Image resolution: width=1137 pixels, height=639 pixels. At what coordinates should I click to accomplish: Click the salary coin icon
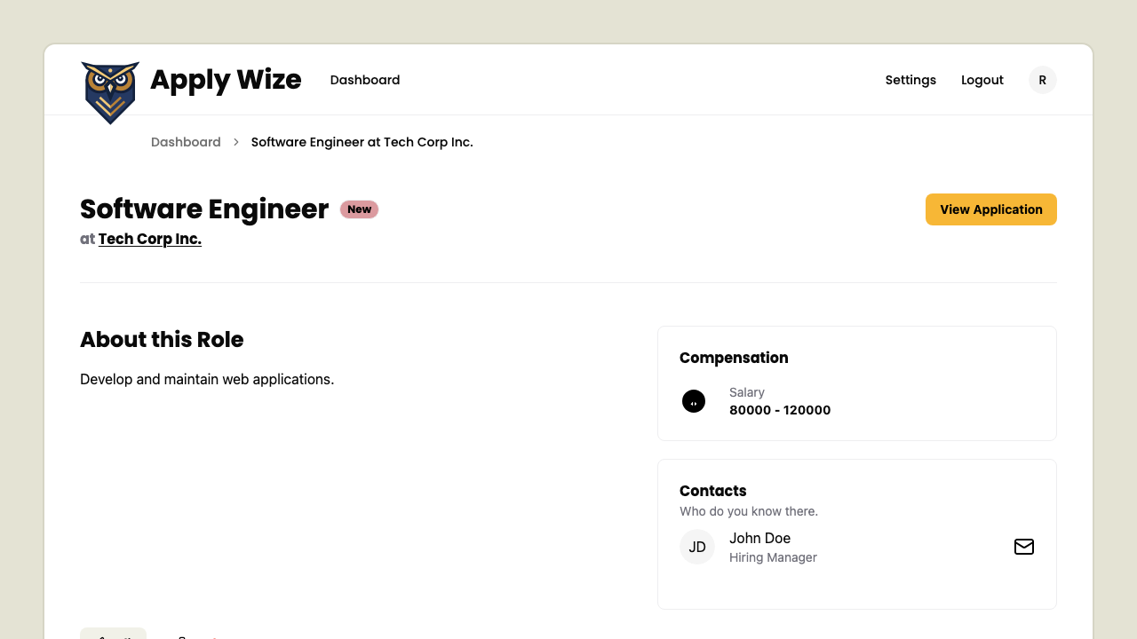tap(694, 401)
